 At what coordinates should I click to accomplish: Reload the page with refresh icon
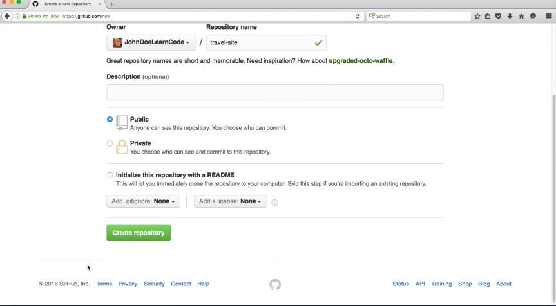coord(358,16)
